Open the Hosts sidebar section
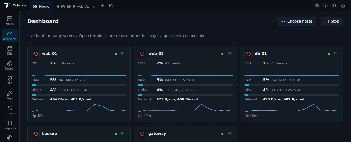The height and width of the screenshot is (142, 351). point(10,21)
